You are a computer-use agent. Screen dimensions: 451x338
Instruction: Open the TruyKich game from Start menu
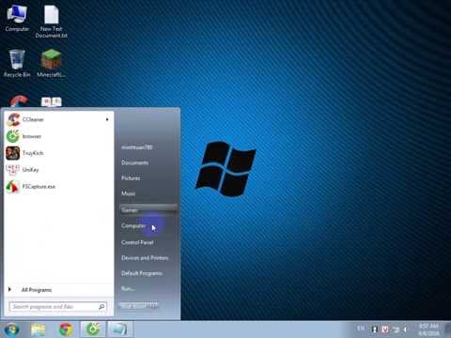pos(58,153)
